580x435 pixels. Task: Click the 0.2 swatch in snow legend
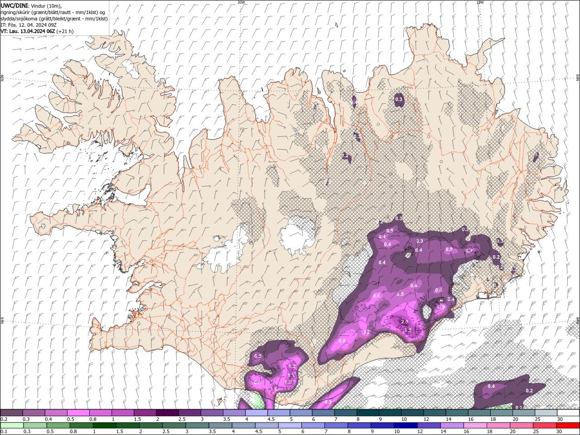pyautogui.click(x=11, y=413)
